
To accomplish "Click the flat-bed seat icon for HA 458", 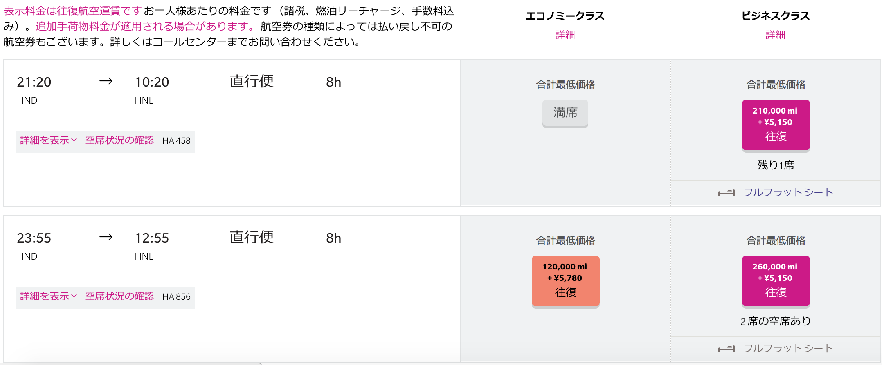I will (x=727, y=193).
